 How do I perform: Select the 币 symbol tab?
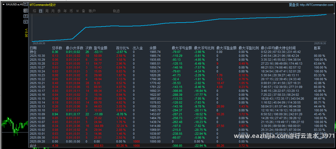(71, 11)
